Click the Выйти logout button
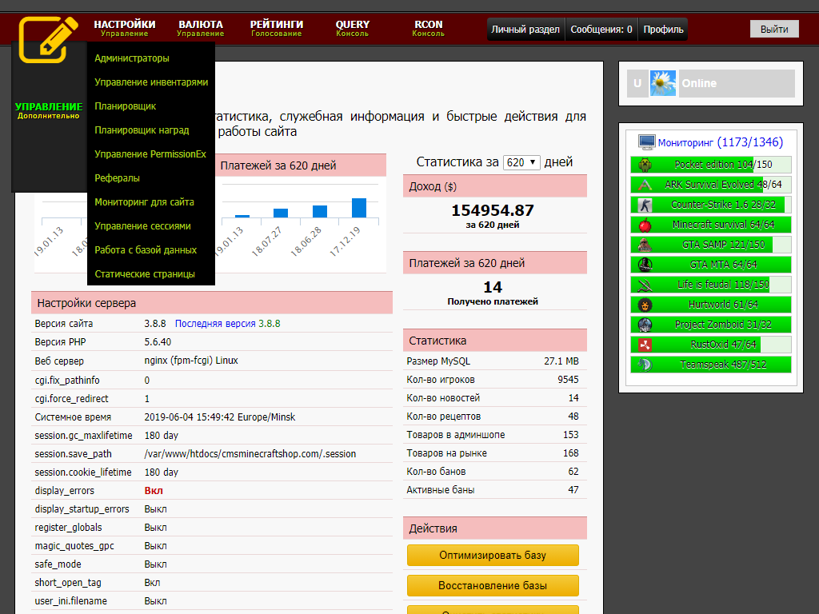 click(x=774, y=29)
